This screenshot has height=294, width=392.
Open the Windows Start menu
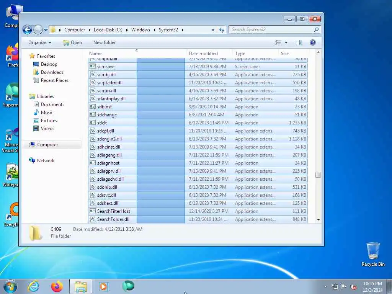[10, 286]
